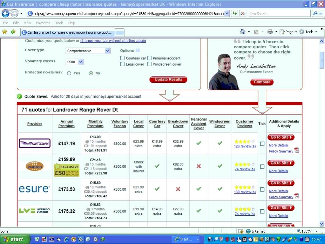Tick the esure quote compare box
Image resolution: width=325 pixels, height=244 pixels.
(x=262, y=189)
